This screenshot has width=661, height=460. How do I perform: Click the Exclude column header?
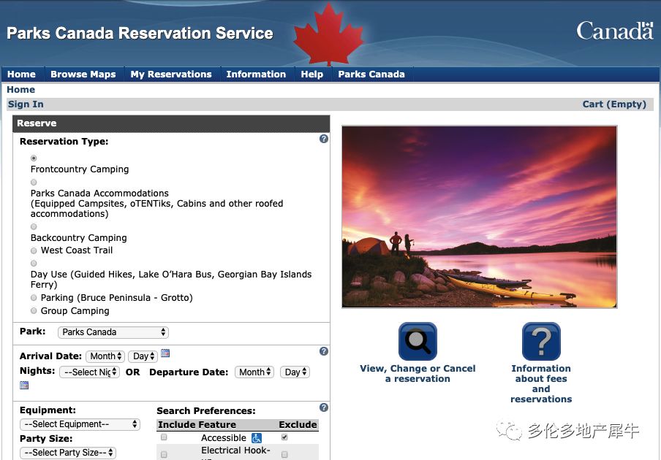click(x=298, y=425)
